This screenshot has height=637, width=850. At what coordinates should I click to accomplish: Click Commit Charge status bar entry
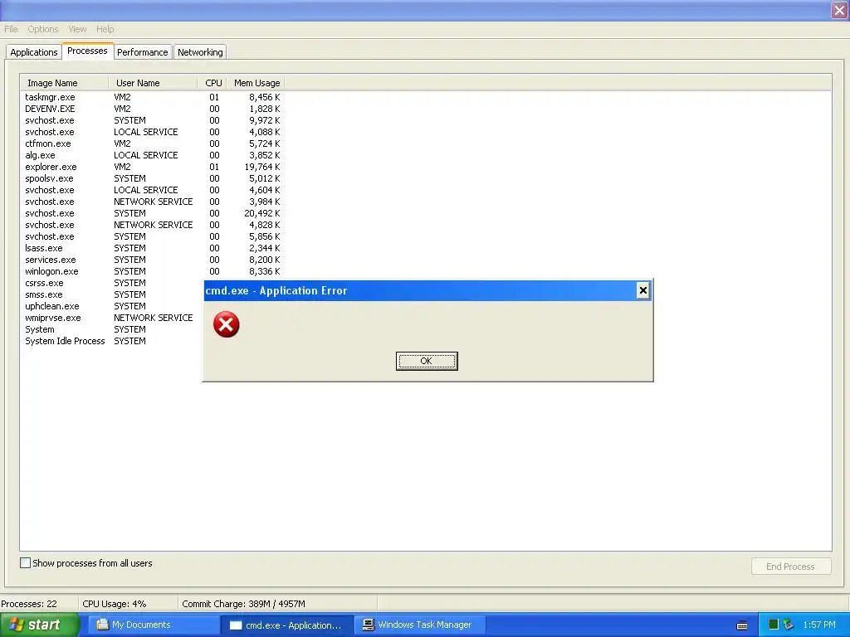[x=243, y=604]
